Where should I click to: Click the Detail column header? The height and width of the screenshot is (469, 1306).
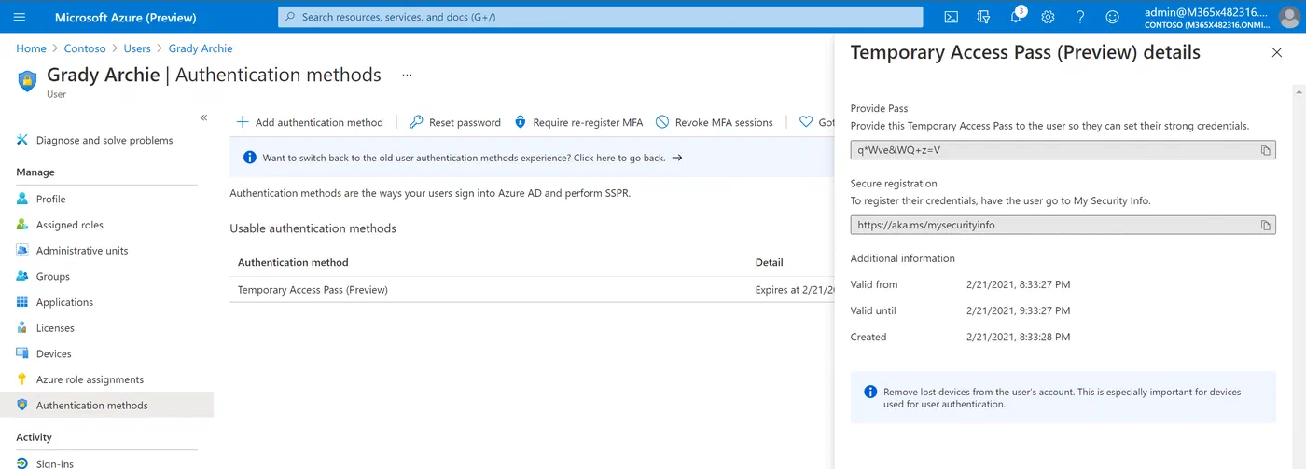769,263
